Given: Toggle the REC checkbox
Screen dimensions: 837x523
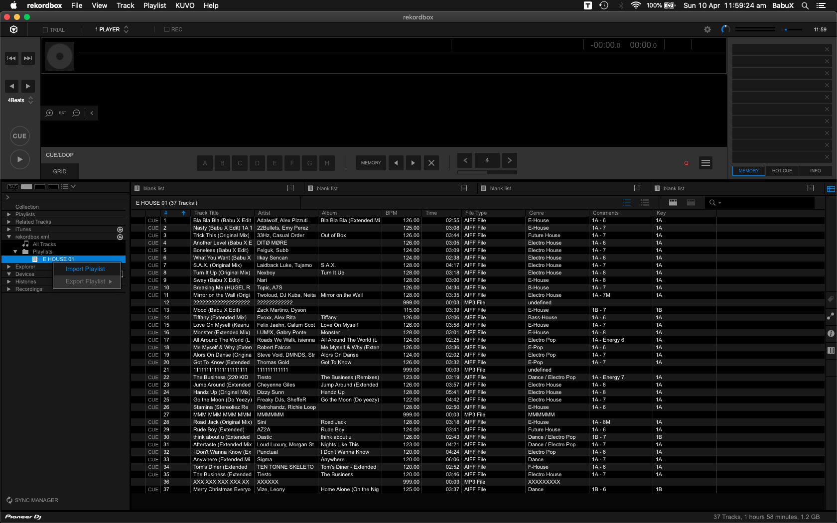Looking at the screenshot, I should 167,29.
